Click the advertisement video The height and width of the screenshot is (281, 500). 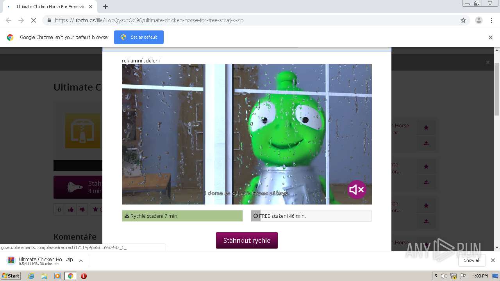247,134
